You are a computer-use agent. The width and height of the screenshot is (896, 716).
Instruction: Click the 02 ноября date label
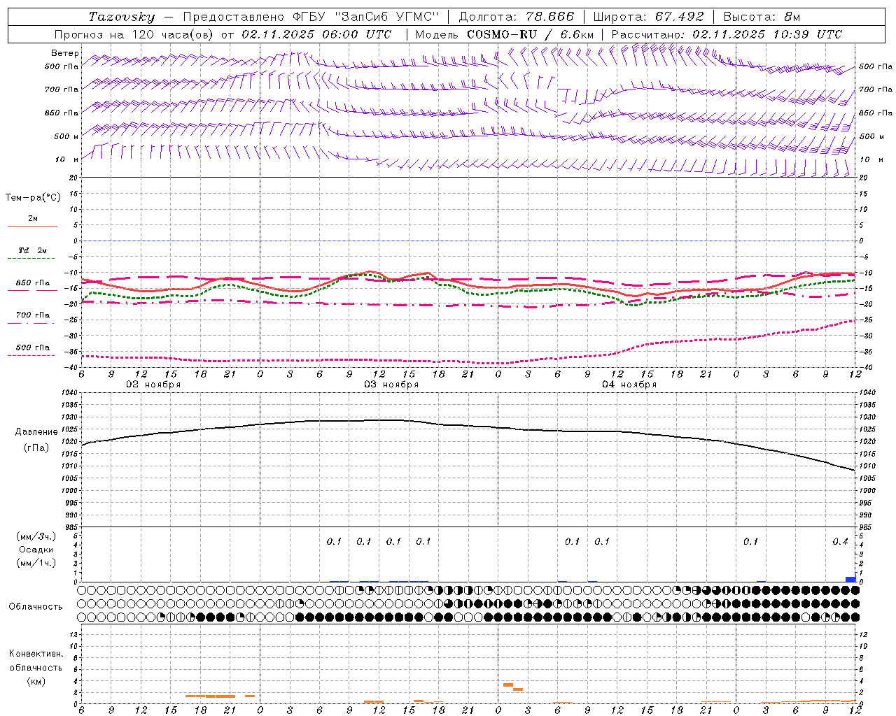pos(153,385)
